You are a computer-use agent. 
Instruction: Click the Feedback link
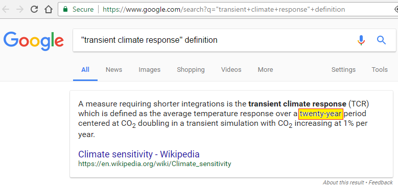[x=381, y=182]
